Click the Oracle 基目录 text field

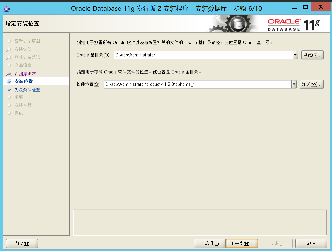tap(203, 55)
